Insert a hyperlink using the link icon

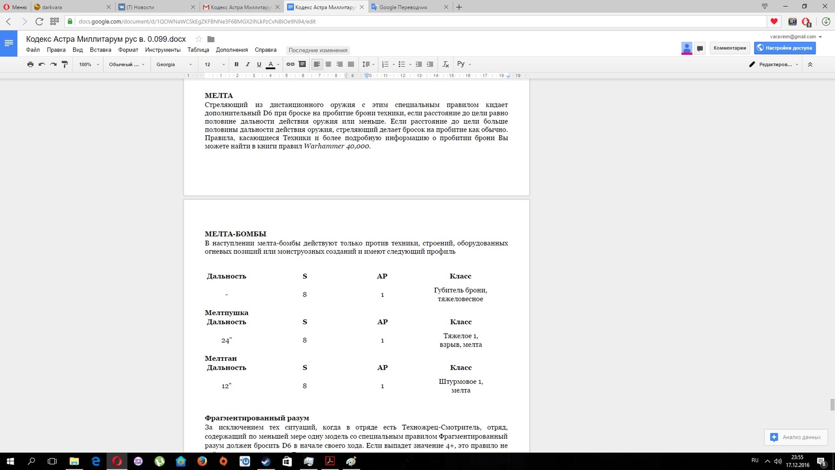[x=290, y=64]
